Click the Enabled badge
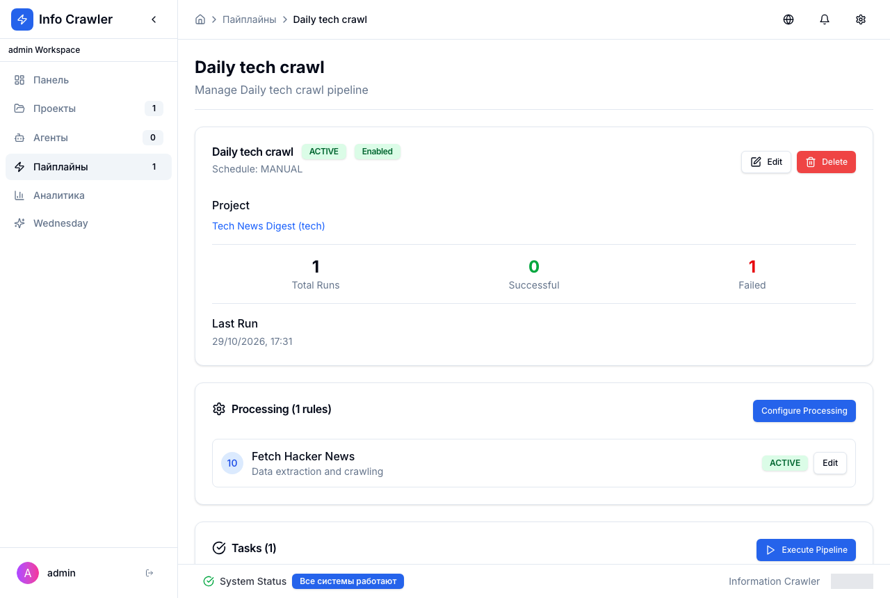Viewport: 890px width, 598px height. [x=378, y=152]
